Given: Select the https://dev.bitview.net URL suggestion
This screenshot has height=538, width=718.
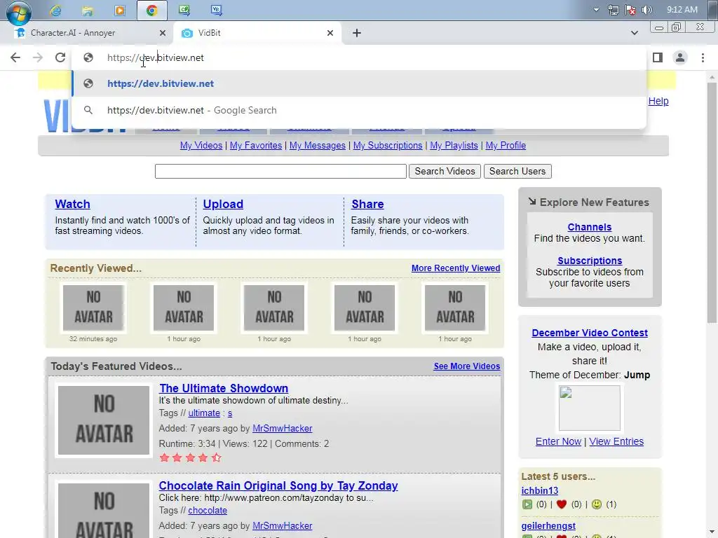Looking at the screenshot, I should click(359, 84).
